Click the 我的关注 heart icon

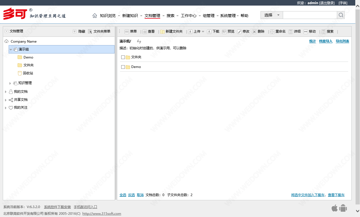pyautogui.click(x=11, y=108)
